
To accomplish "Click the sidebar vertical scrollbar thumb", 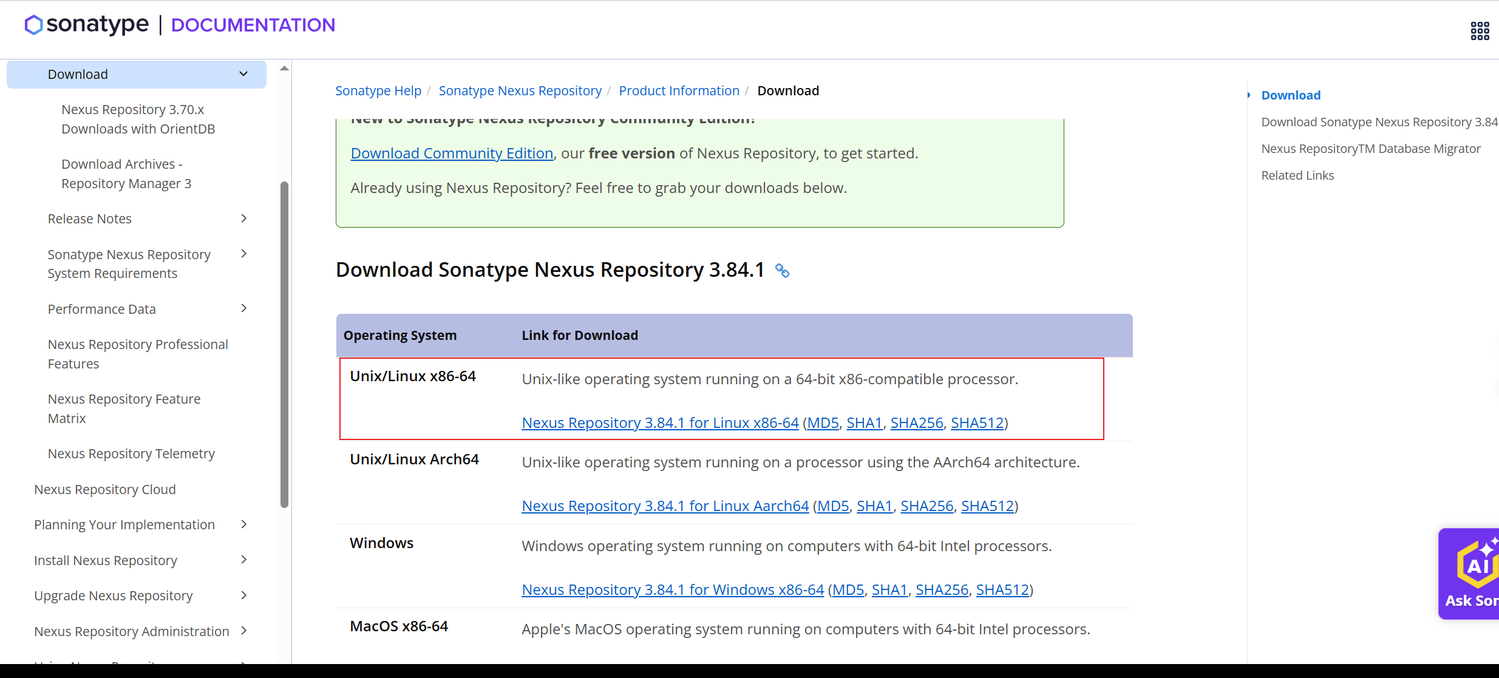I will coord(284,345).
